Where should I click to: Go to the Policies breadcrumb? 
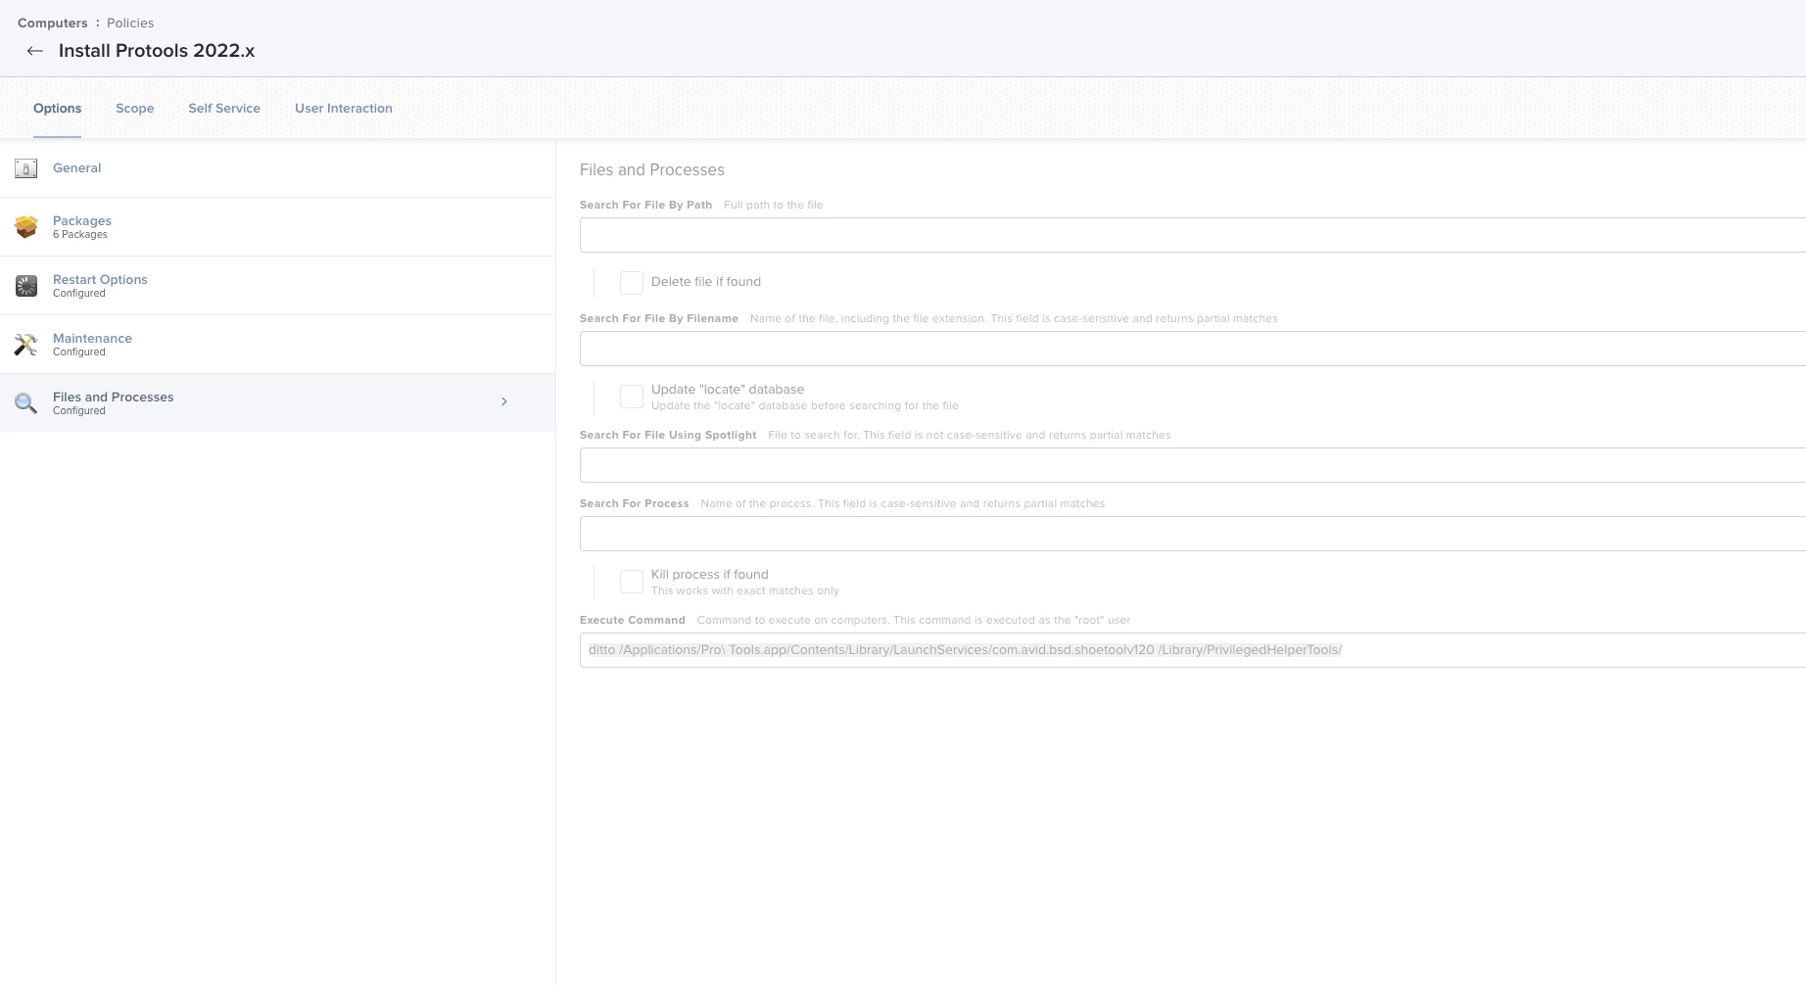coord(130,23)
